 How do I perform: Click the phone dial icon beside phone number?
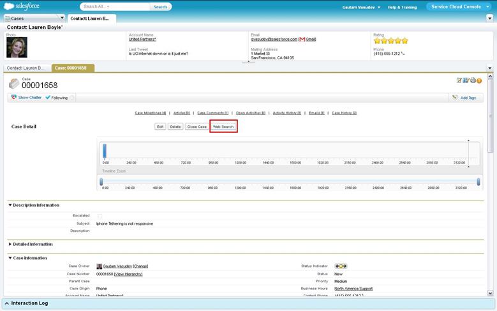coord(403,53)
